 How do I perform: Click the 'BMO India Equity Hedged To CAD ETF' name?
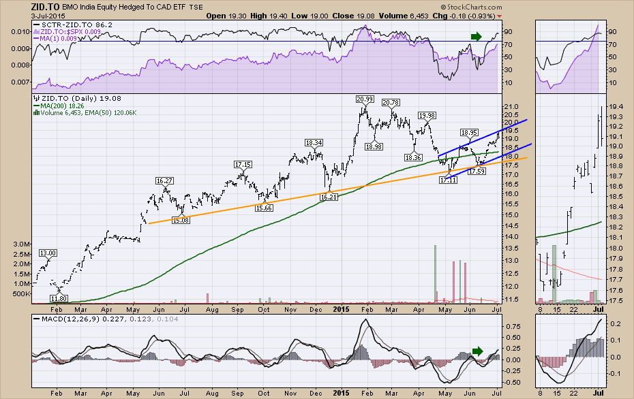pyautogui.click(x=125, y=7)
